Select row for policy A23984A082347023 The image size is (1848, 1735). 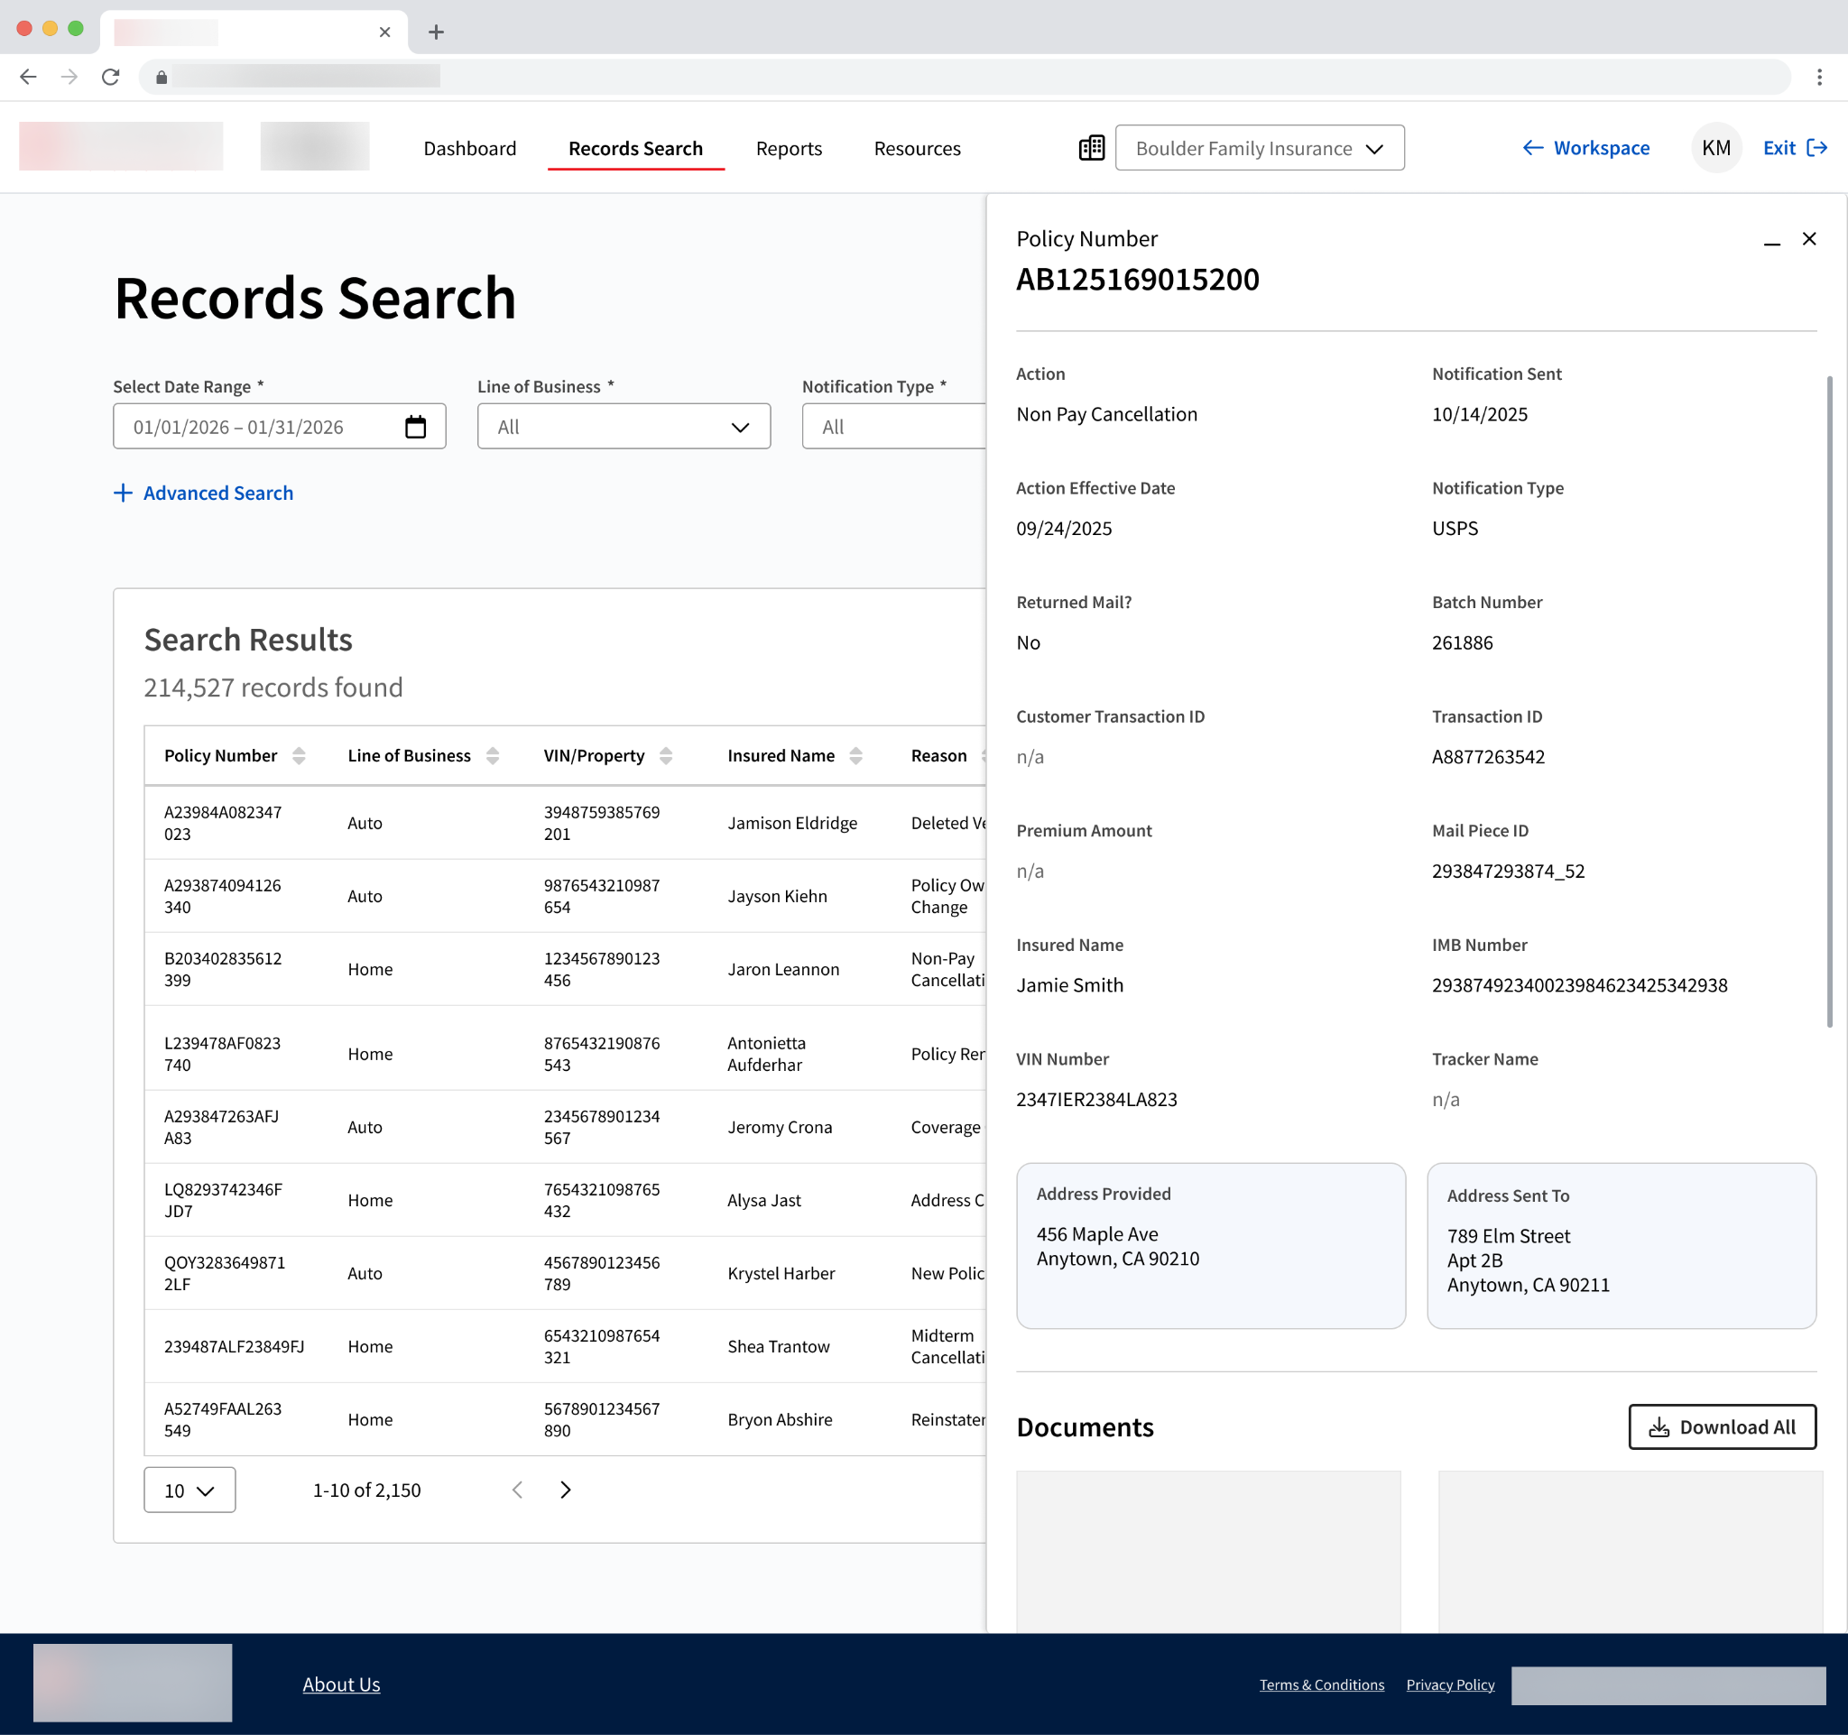click(x=565, y=823)
